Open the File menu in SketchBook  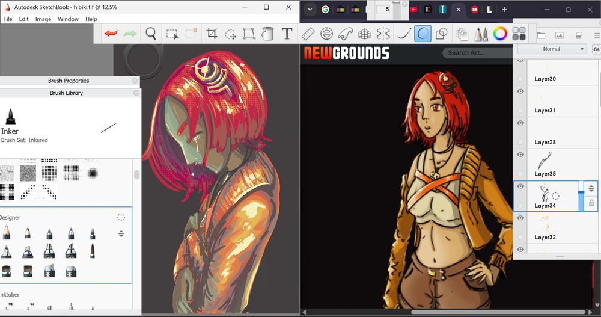click(x=8, y=19)
